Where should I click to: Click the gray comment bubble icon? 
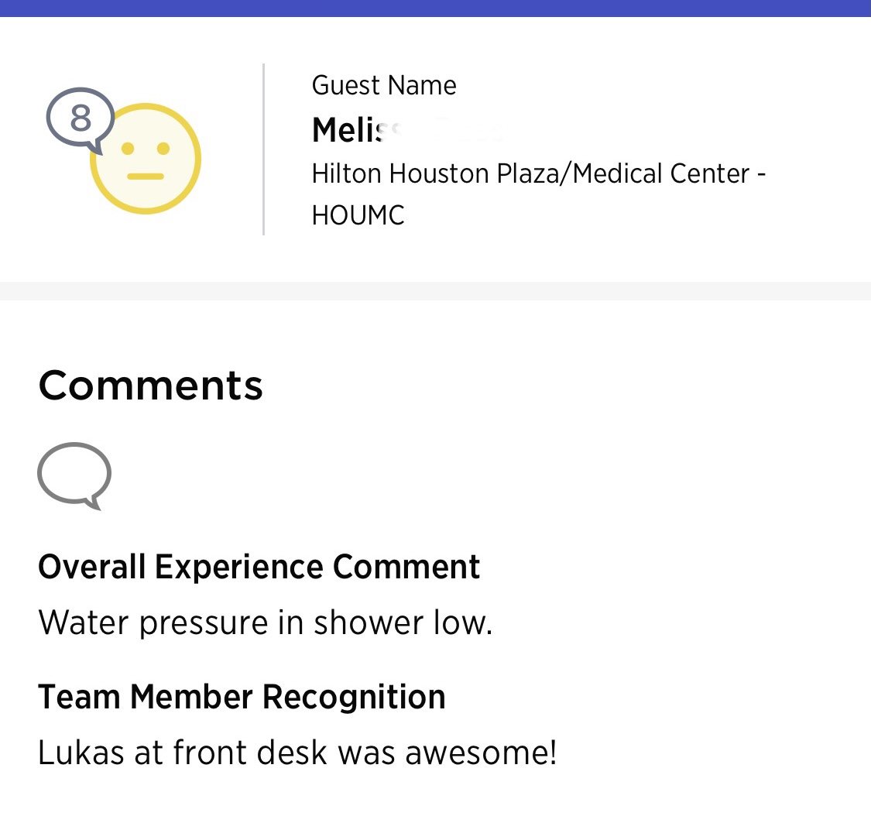pos(74,475)
